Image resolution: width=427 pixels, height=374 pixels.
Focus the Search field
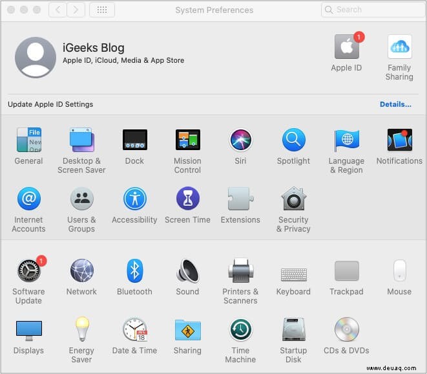[373, 10]
